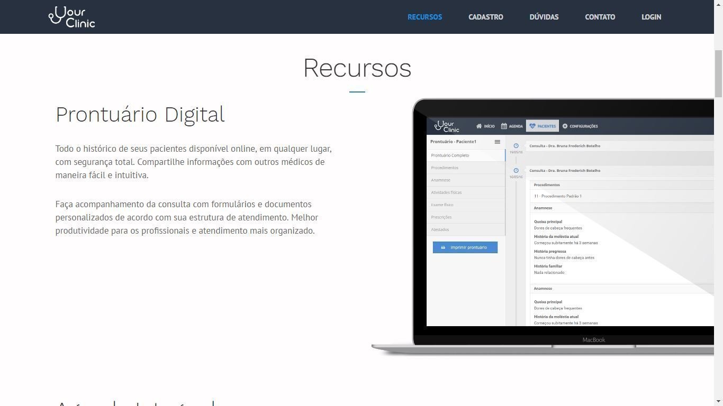Click the Login button in header

pos(651,17)
